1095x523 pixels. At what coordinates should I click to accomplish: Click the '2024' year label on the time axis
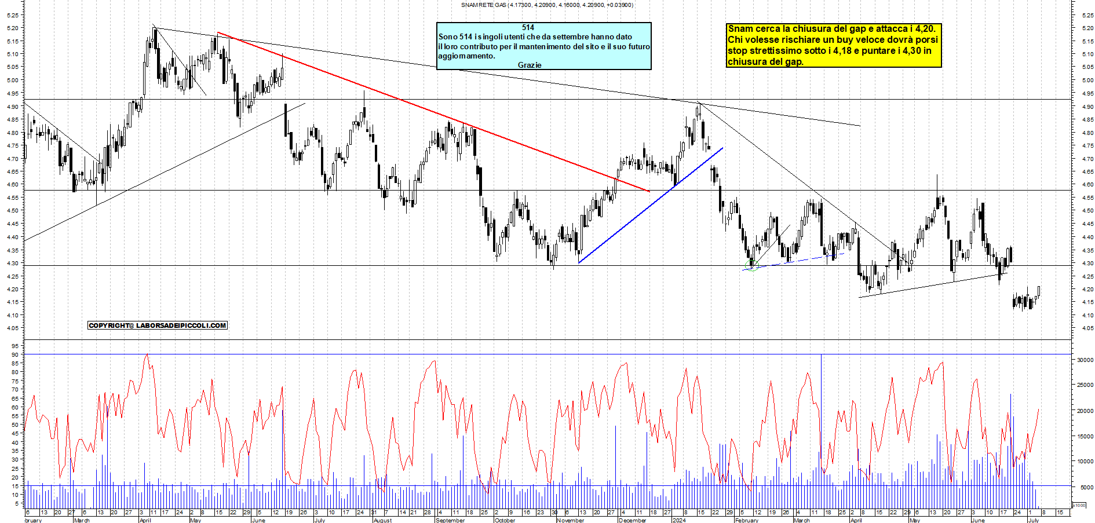click(678, 520)
